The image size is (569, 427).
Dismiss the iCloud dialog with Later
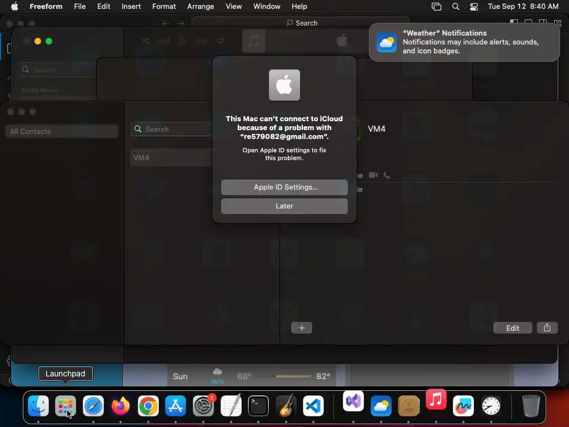pos(284,206)
